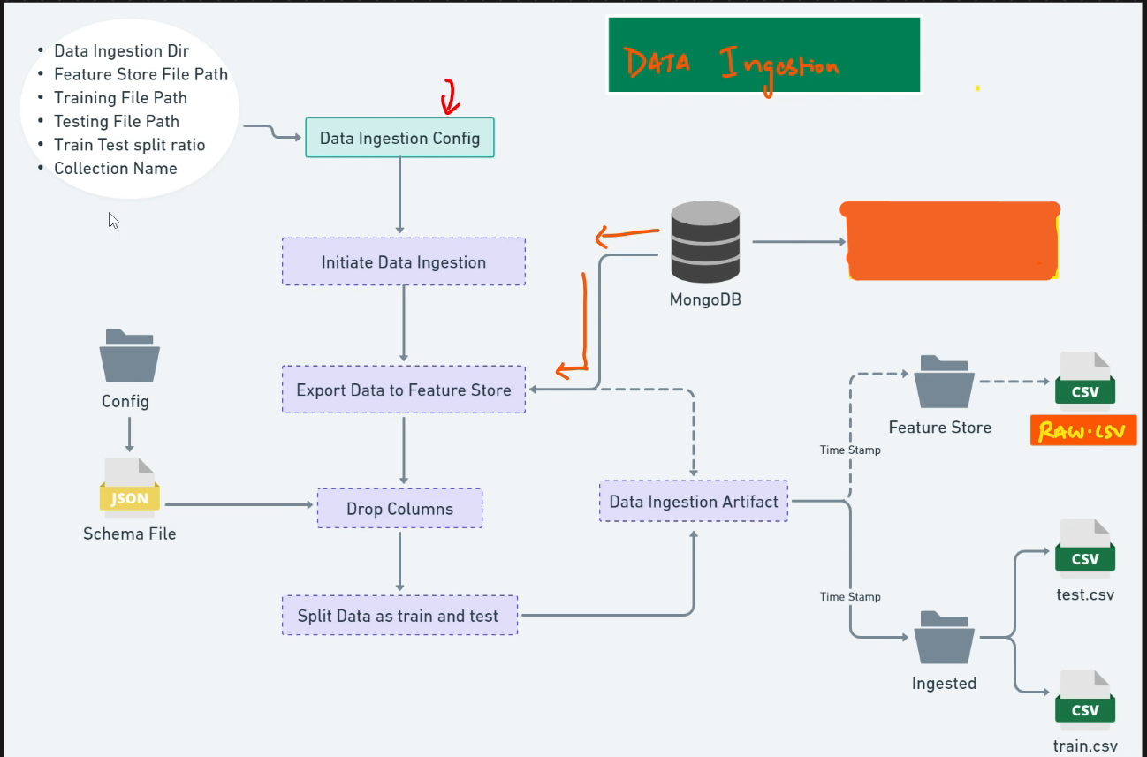Select the Config folder icon
The height and width of the screenshot is (757, 1147).
point(129,355)
